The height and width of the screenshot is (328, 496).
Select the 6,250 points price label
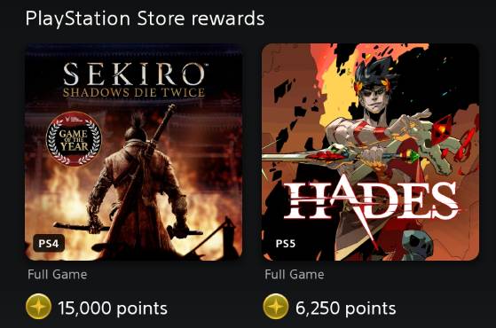(345, 308)
